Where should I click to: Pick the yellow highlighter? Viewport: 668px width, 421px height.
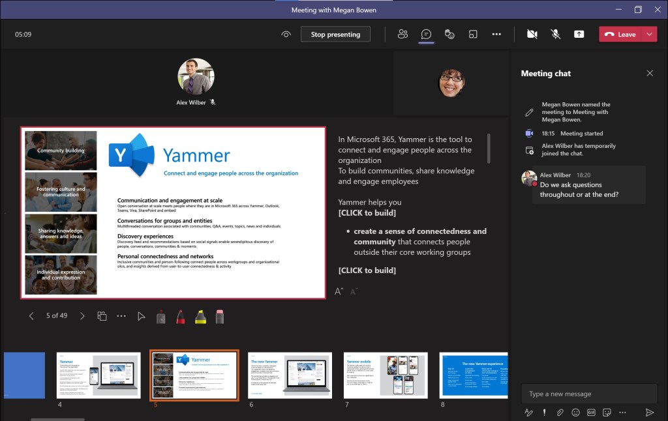coord(200,316)
